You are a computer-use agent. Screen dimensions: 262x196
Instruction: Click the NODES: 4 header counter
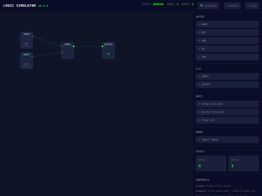click(172, 4)
